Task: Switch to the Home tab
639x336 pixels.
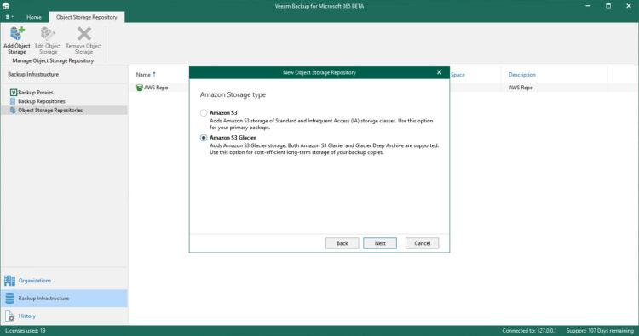Action: (x=34, y=17)
